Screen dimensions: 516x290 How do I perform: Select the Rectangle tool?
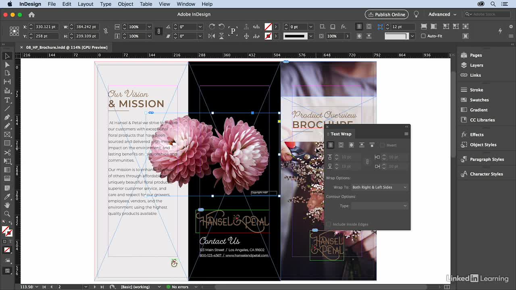[x=7, y=143]
